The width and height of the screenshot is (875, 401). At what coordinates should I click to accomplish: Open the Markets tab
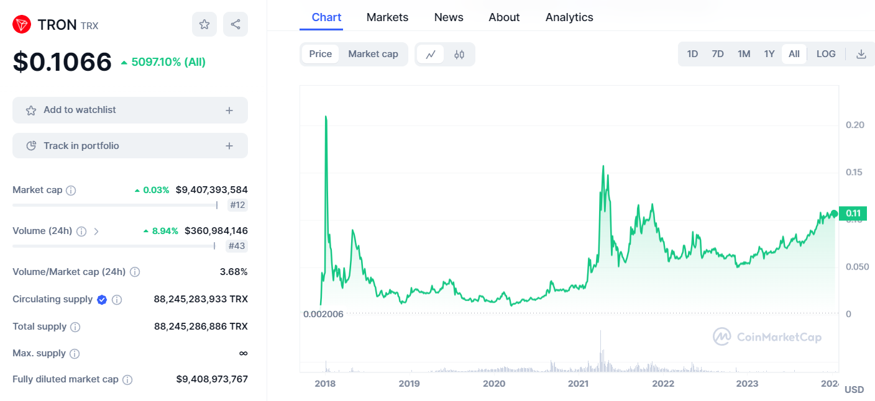387,17
